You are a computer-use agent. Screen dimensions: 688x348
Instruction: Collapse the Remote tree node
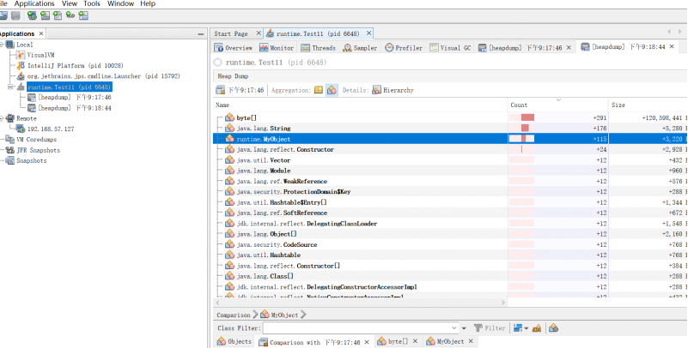2,118
